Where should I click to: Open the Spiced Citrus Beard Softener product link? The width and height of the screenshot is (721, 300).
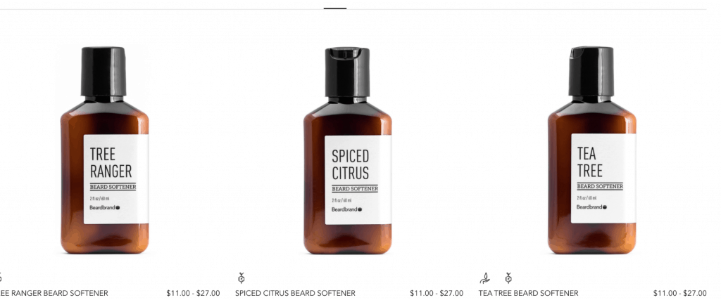coord(295,293)
